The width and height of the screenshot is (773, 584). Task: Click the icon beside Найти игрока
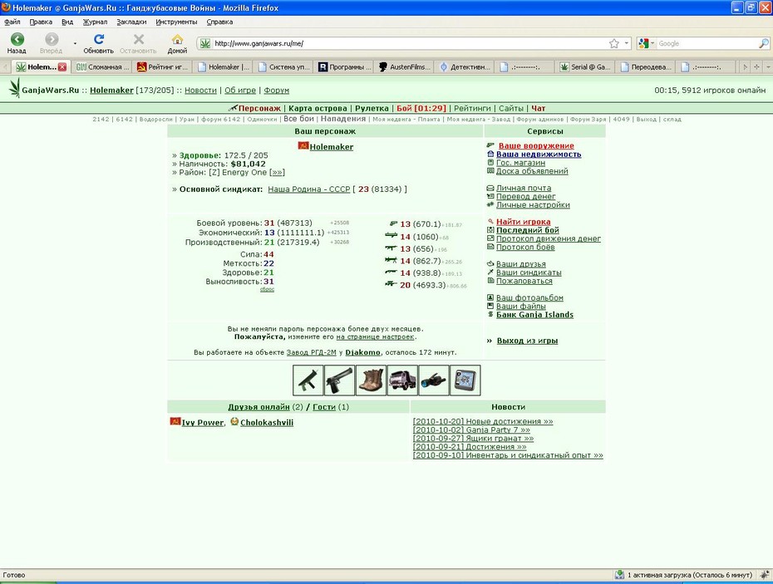click(490, 221)
